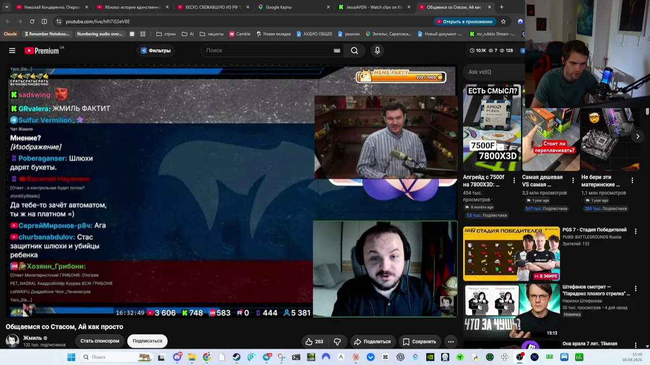Open Cambie bookmark
650x365 pixels.
coord(240,34)
